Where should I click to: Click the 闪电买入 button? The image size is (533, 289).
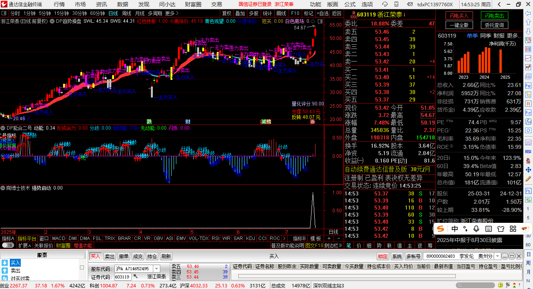coord(459,16)
